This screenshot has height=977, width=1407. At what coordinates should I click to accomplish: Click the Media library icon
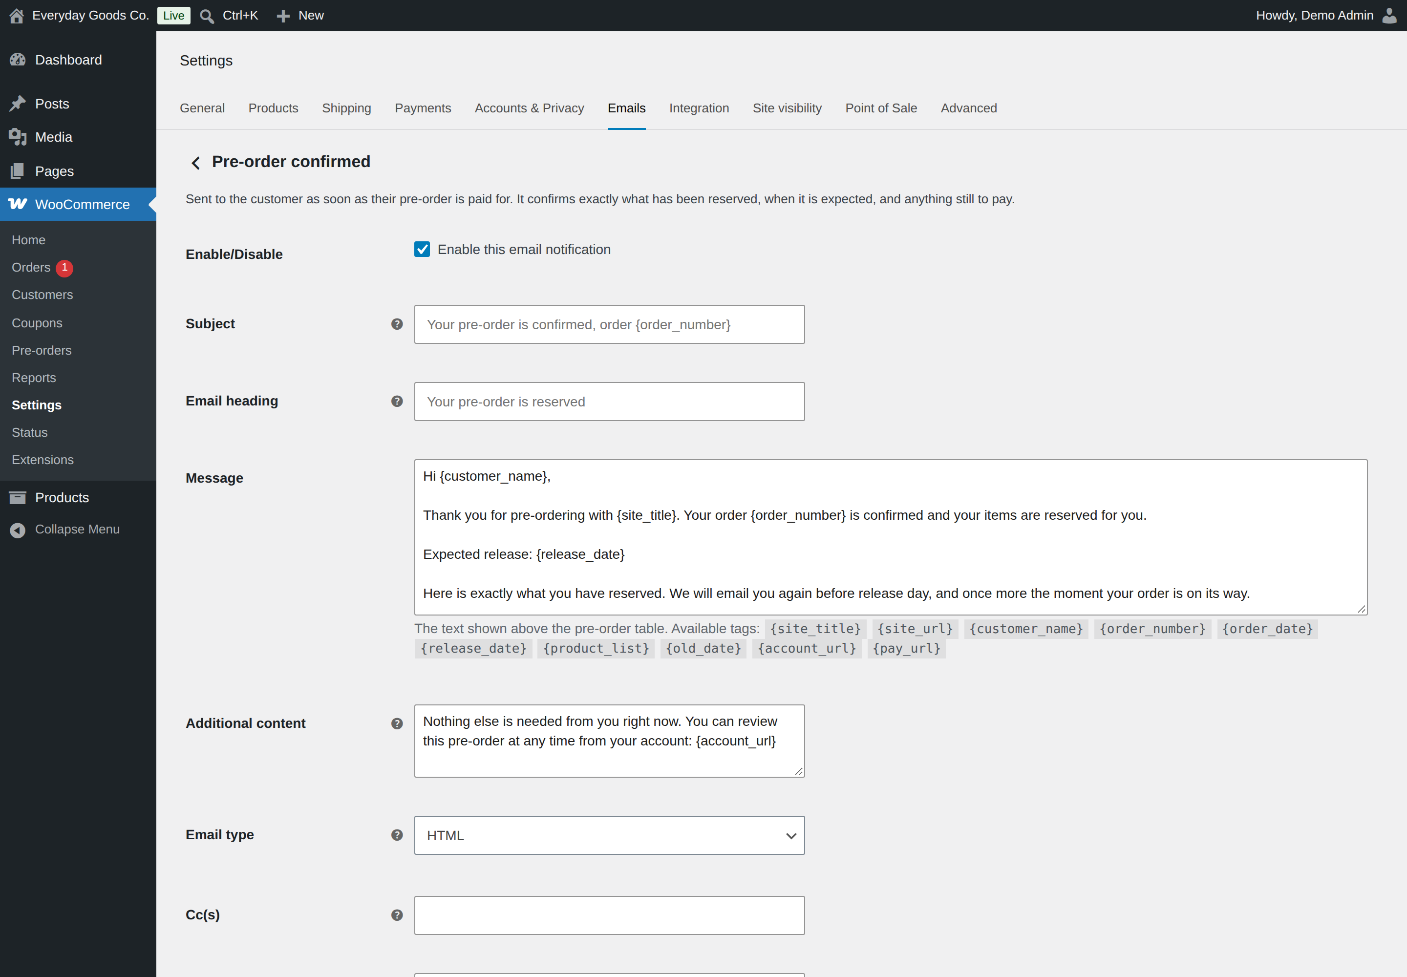[x=18, y=137]
